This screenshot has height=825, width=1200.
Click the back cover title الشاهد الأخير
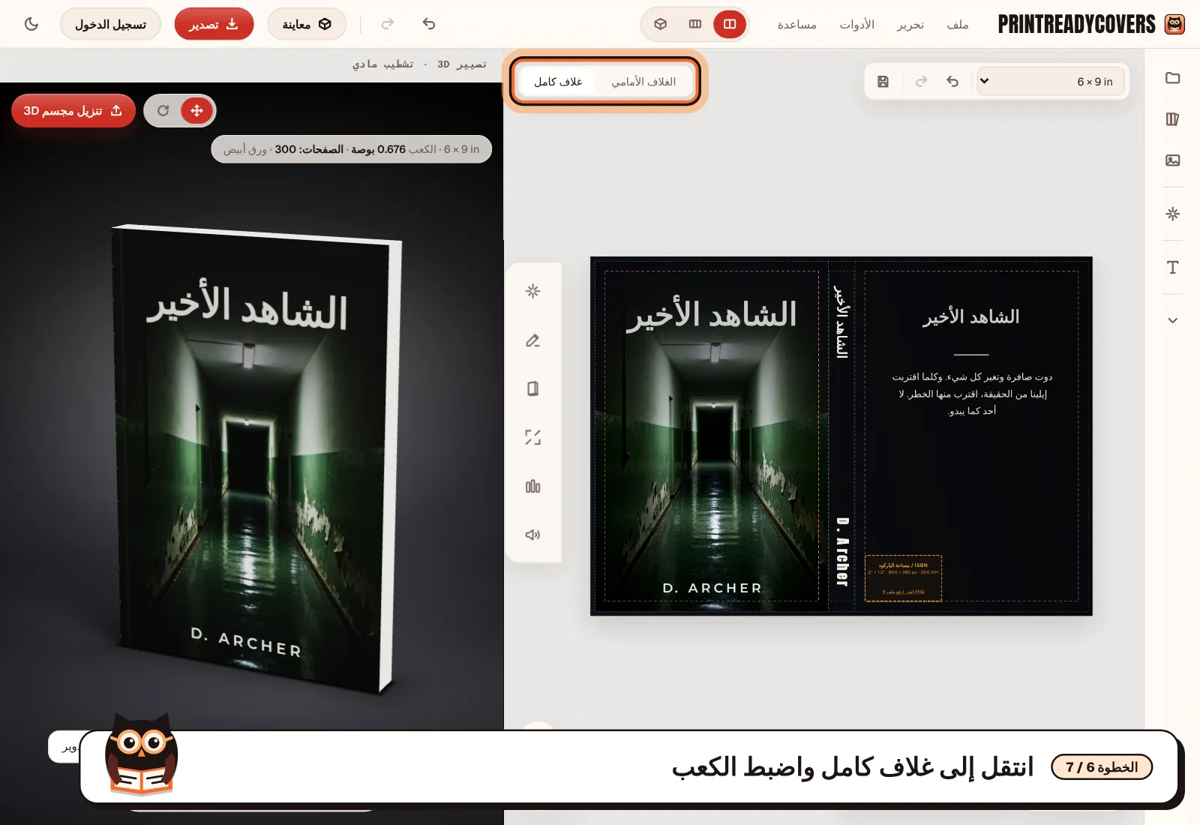click(x=971, y=317)
